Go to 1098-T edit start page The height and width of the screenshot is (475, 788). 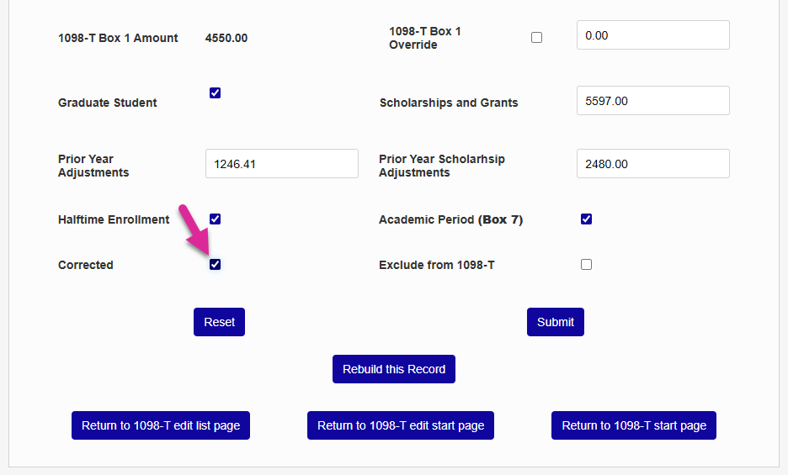tap(401, 425)
